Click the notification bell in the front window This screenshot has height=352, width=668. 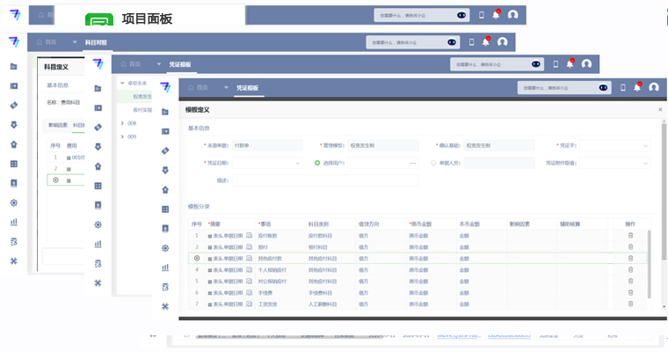(638, 86)
